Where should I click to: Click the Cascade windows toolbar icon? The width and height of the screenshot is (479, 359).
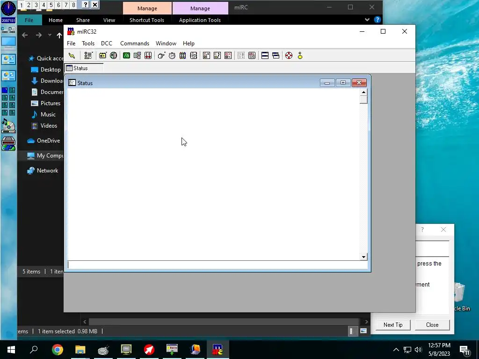pos(276,56)
